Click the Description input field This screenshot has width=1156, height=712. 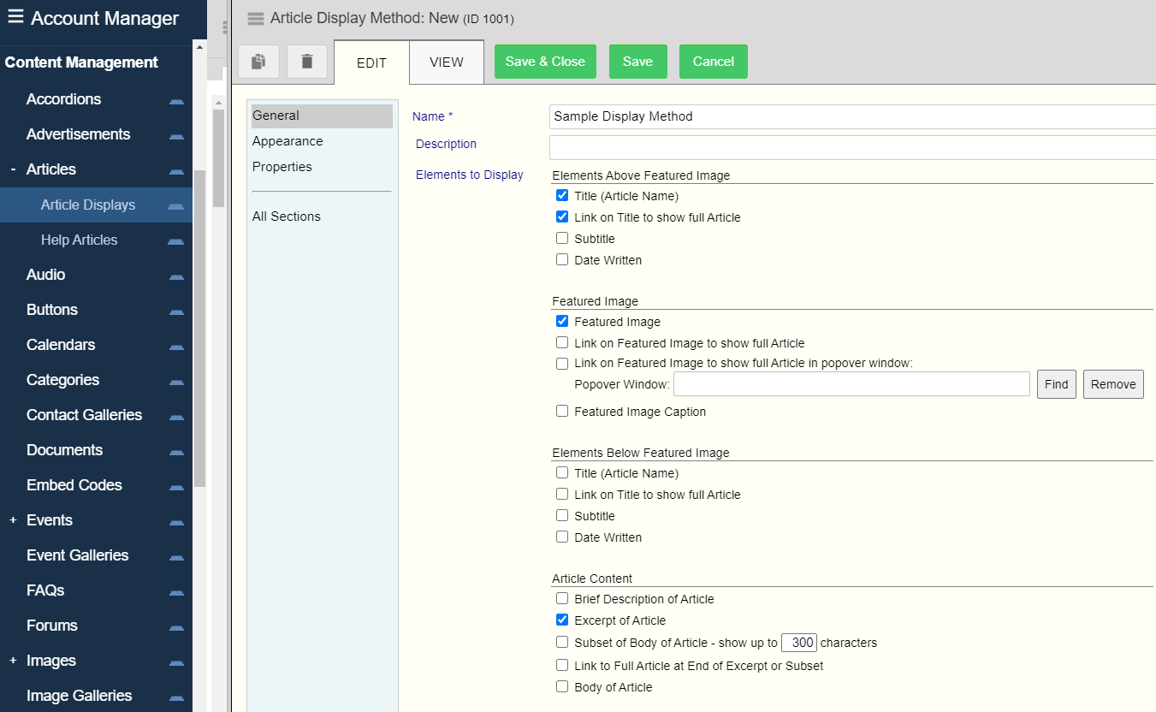[x=852, y=147]
